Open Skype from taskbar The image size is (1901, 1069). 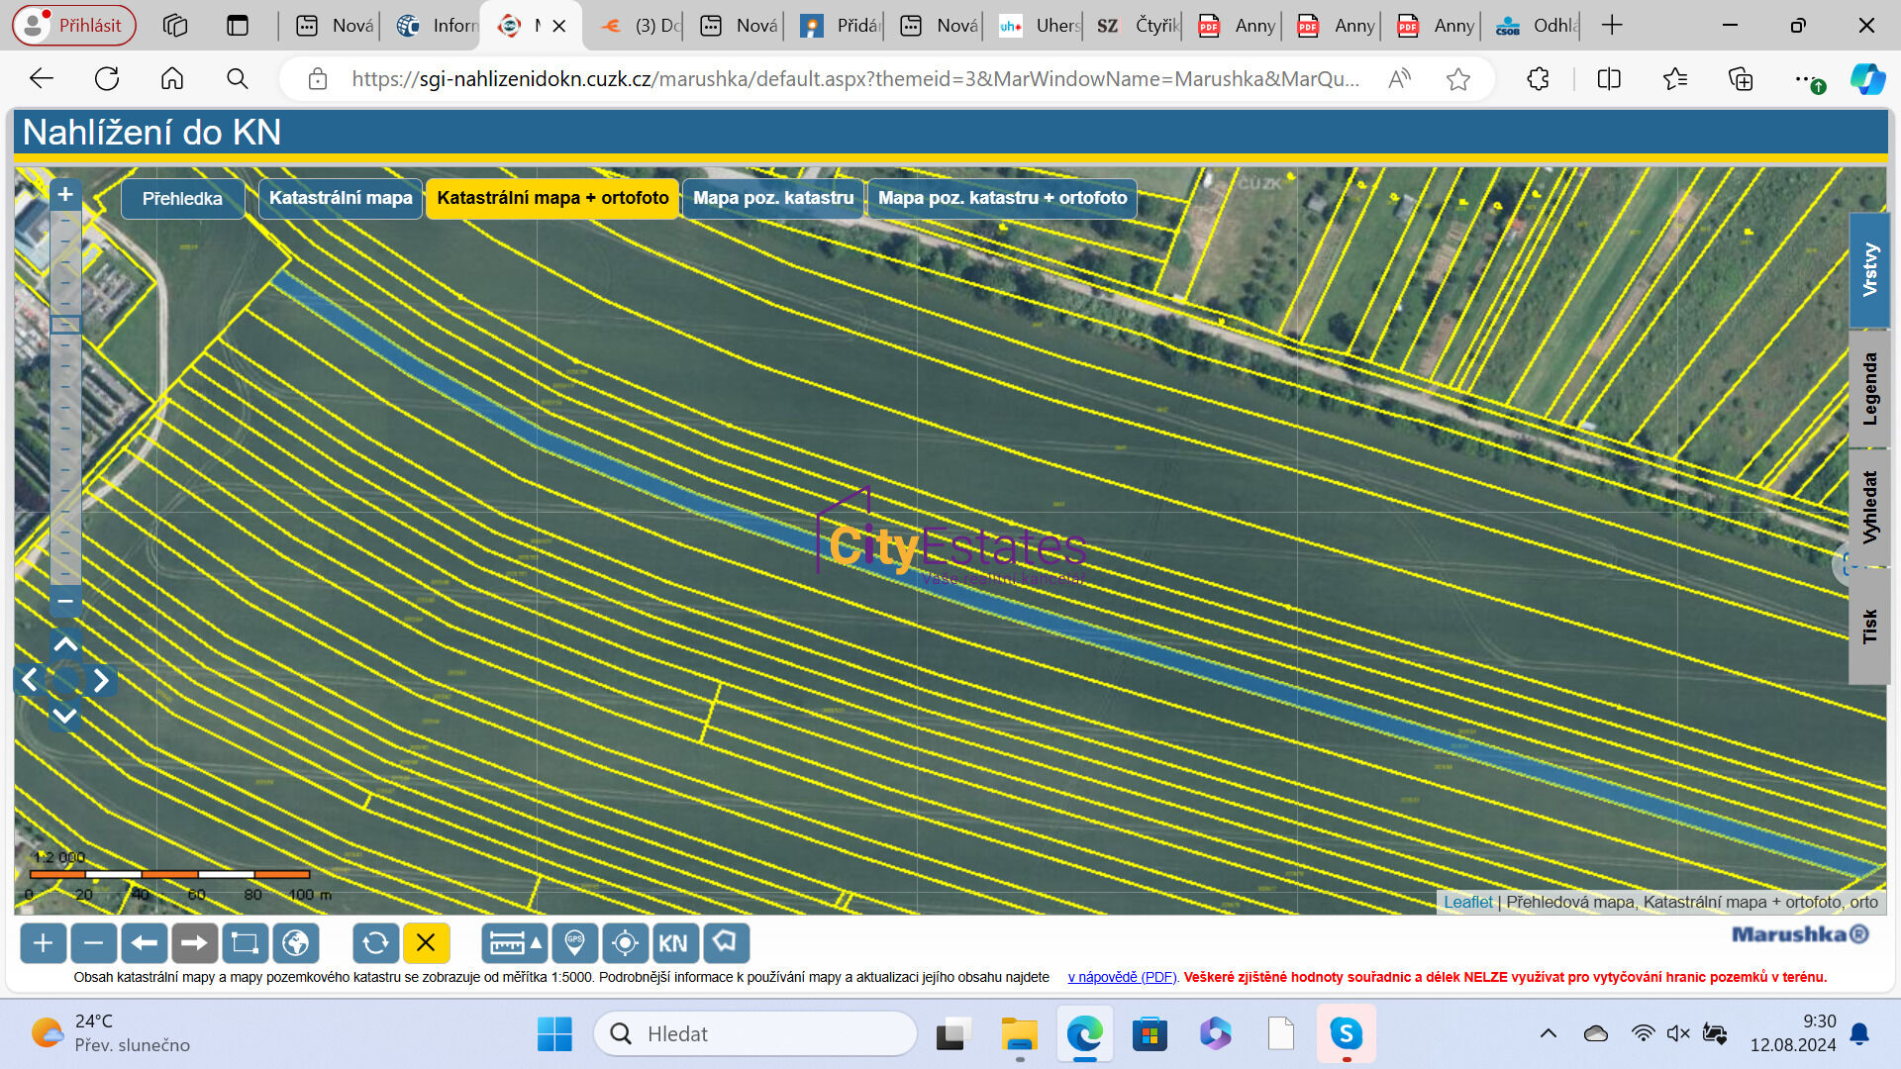(x=1347, y=1034)
